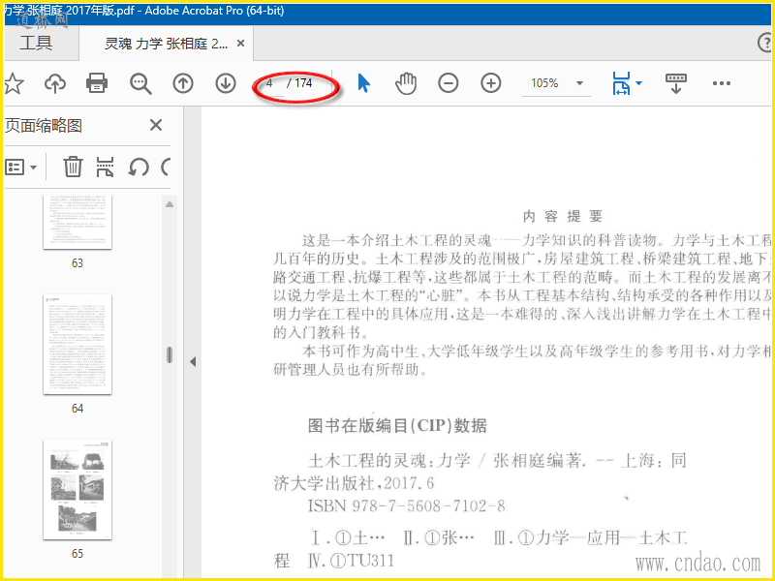Click the ISBN 978-7-5608-7102-8 line
The width and height of the screenshot is (775, 581).
click(406, 505)
